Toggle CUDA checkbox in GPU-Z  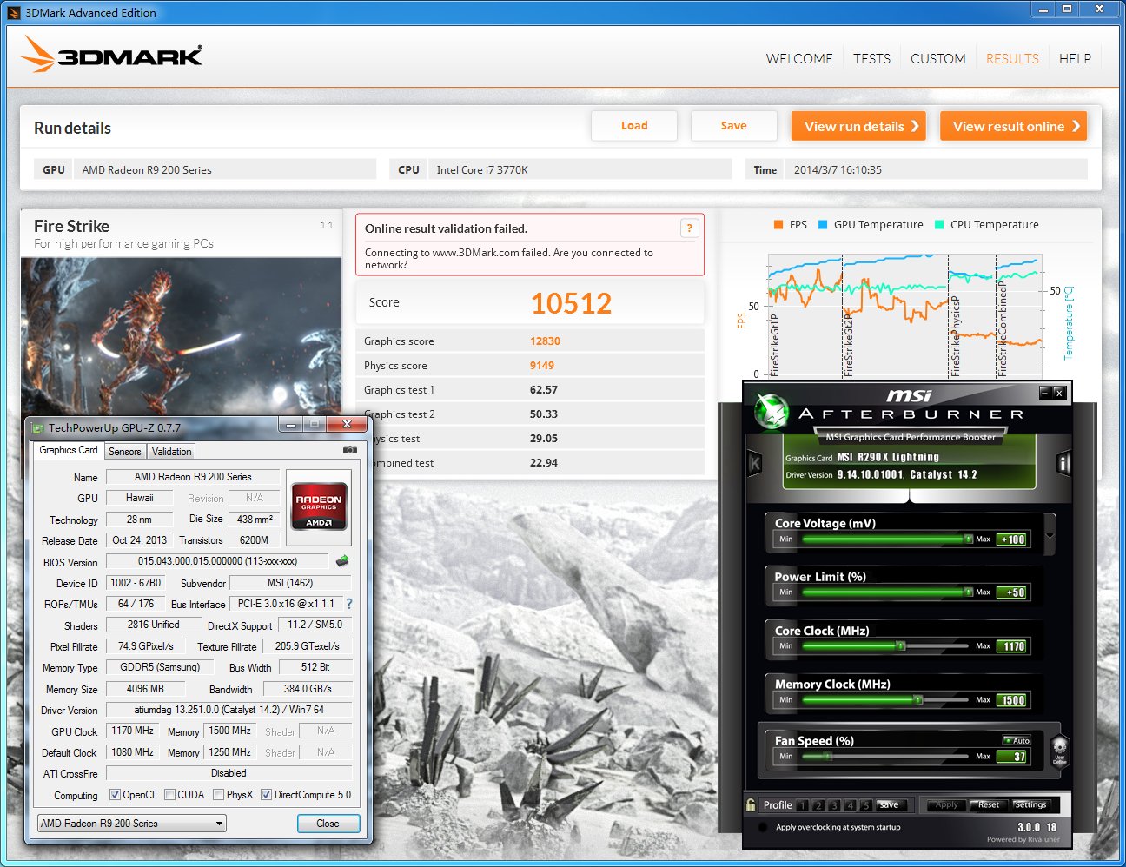[x=170, y=795]
